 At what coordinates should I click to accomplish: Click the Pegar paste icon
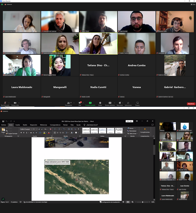pos(3,129)
